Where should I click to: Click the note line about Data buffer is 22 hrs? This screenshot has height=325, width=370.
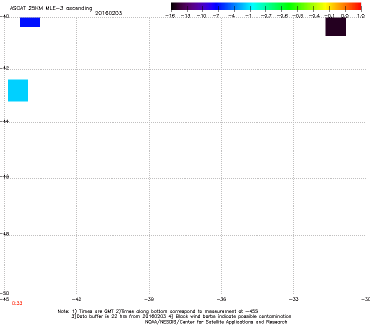pos(181,316)
